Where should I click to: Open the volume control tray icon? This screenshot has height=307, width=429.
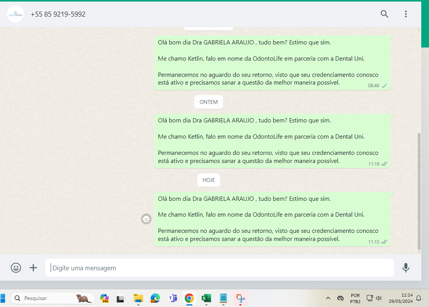point(379,298)
